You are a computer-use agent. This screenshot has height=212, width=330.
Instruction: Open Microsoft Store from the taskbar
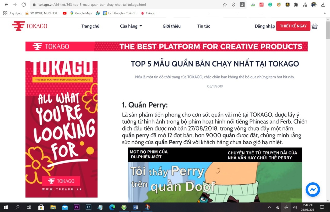[x=41, y=207]
